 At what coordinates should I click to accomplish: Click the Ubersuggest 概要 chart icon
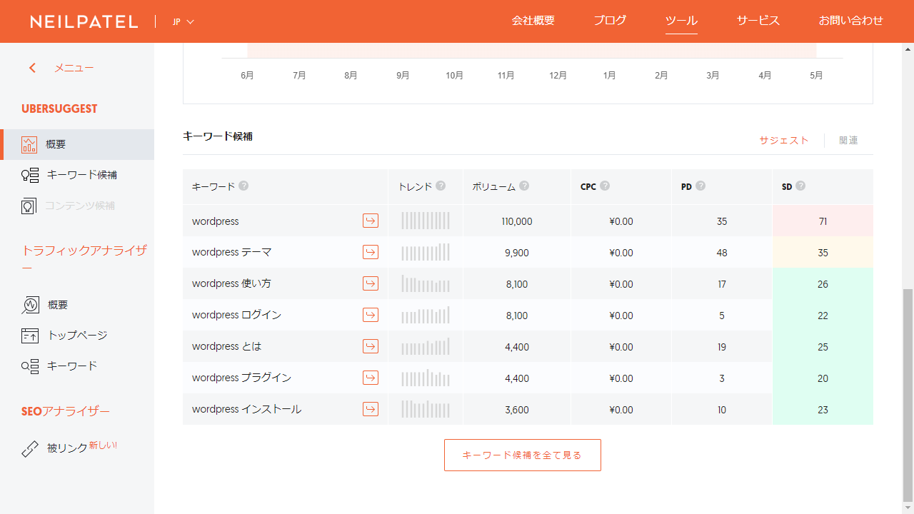29,145
